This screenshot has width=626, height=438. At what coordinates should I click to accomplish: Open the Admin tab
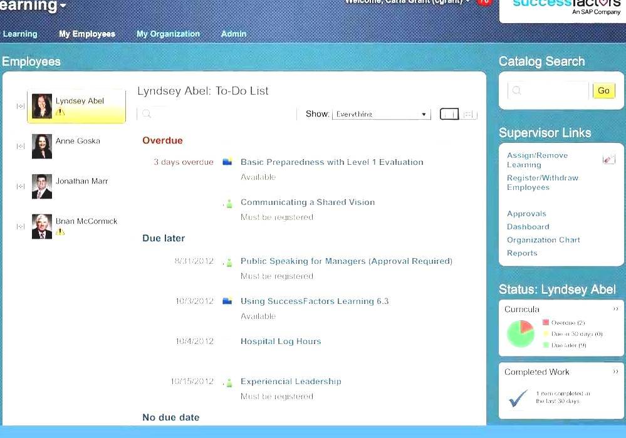(234, 34)
